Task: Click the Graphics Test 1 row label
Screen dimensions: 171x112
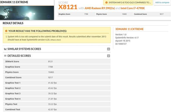Action: coord(13,83)
